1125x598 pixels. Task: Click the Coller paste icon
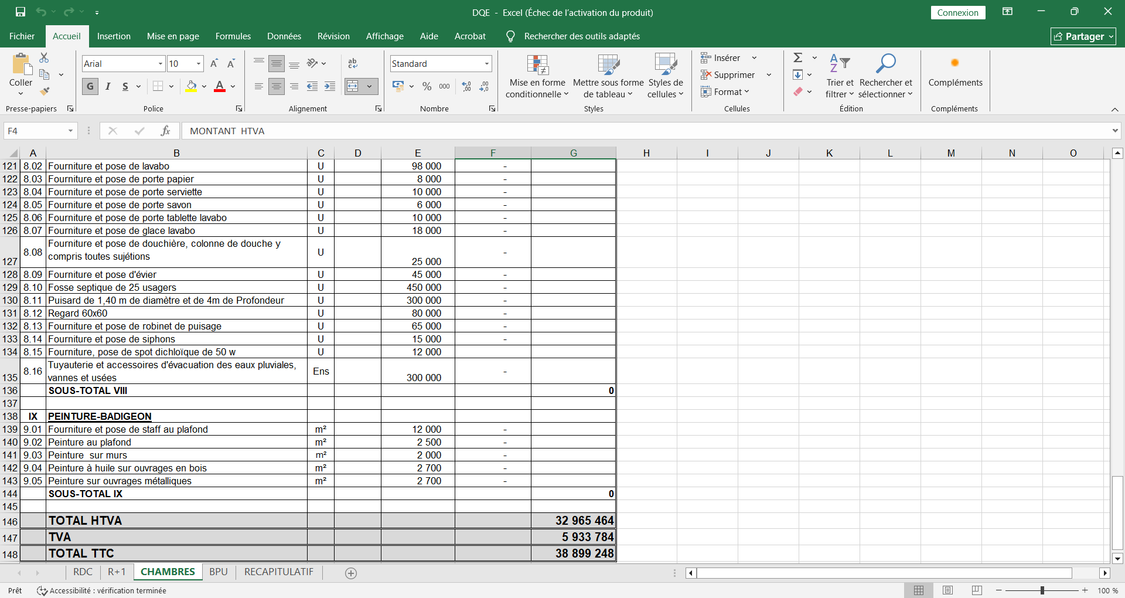21,66
